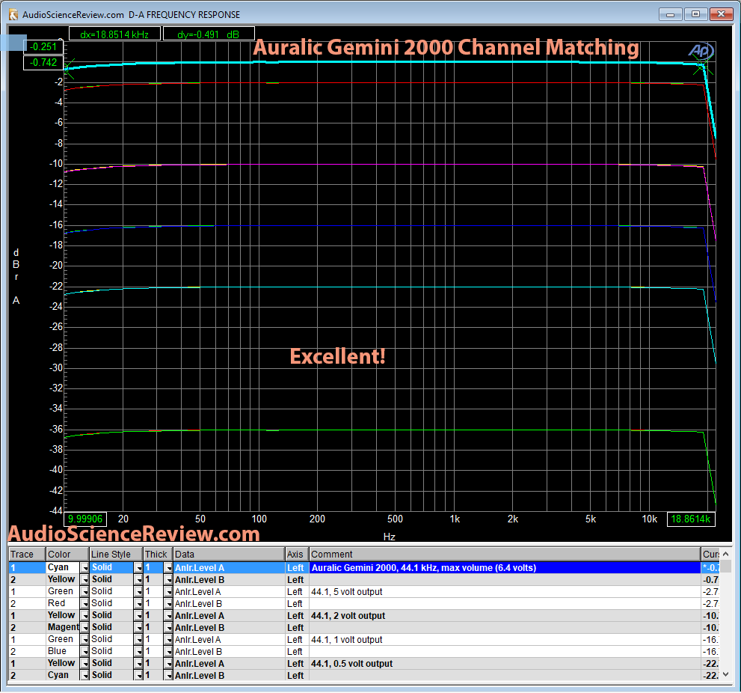The width and height of the screenshot is (741, 693).
Task: Click the application icon in the title bar
Action: point(13,15)
